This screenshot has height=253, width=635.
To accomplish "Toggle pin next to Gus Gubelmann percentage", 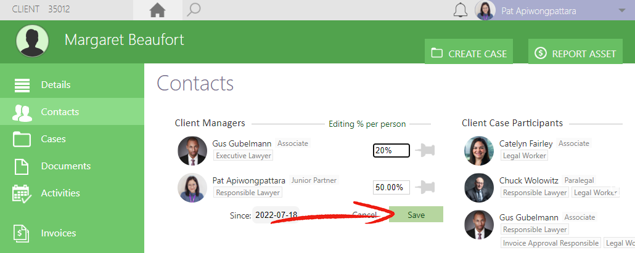I will (x=425, y=151).
